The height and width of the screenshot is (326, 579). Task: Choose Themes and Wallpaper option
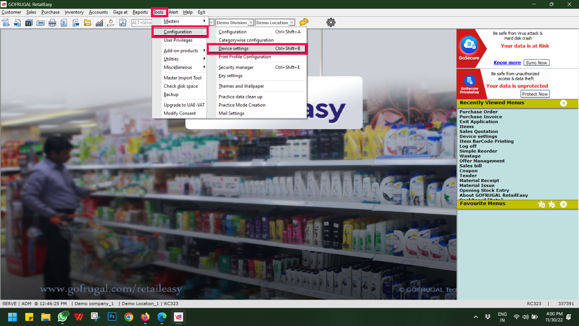pos(241,86)
